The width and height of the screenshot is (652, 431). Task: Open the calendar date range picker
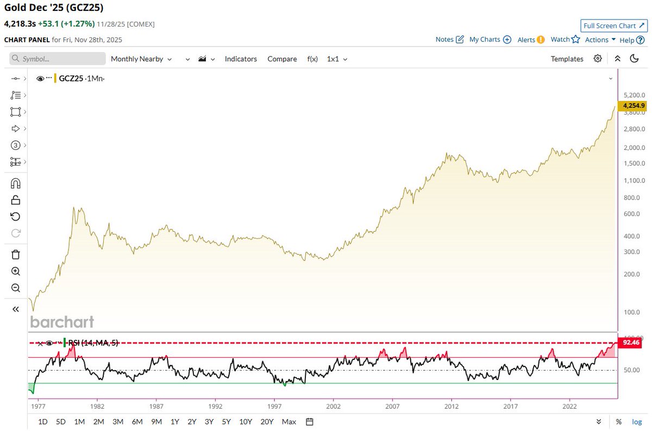click(310, 422)
